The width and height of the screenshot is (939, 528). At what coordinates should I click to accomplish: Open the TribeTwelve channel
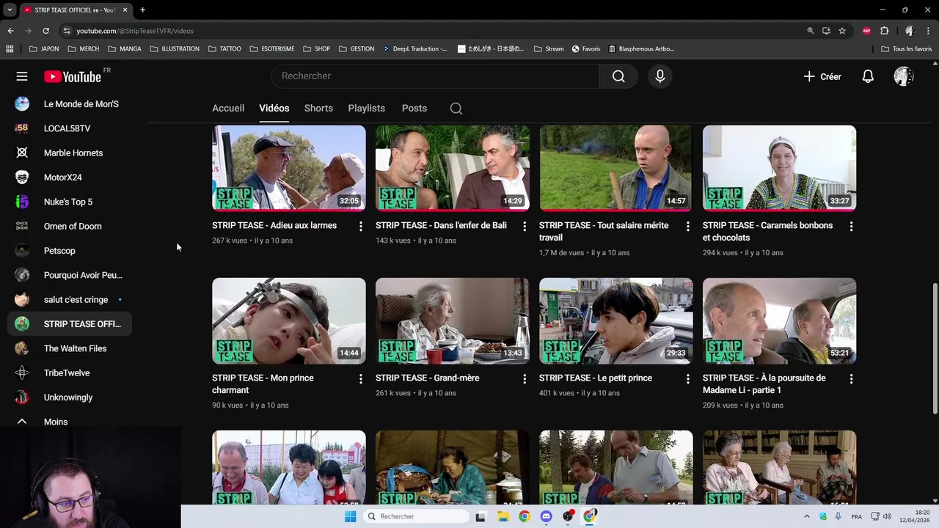coord(70,373)
